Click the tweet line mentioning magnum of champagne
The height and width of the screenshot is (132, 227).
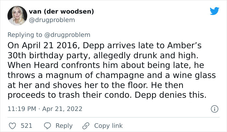(112, 75)
